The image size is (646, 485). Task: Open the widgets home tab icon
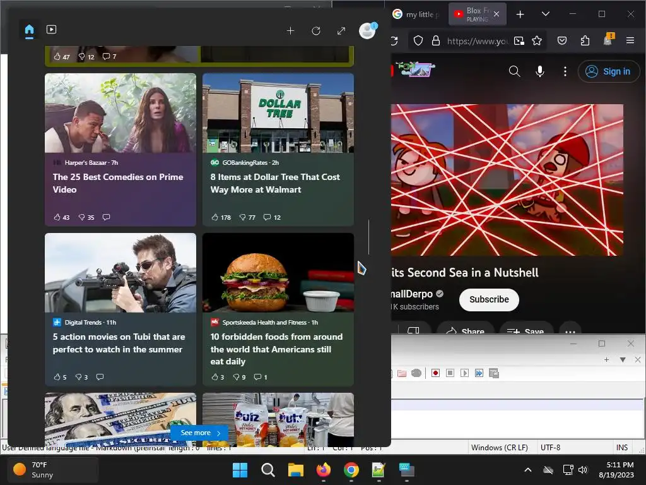pos(29,30)
